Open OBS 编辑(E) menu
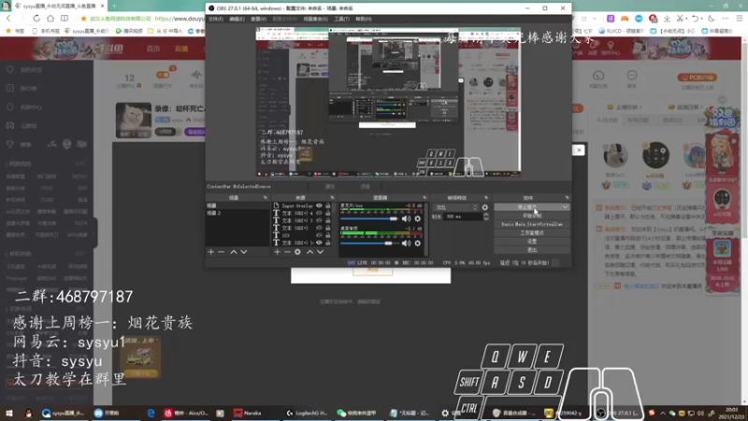Viewport: 748px width, 421px height. pyautogui.click(x=237, y=19)
